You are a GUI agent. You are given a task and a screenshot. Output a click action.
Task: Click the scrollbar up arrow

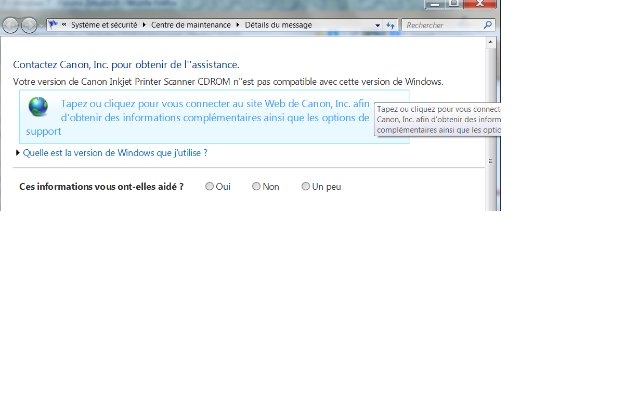click(490, 42)
